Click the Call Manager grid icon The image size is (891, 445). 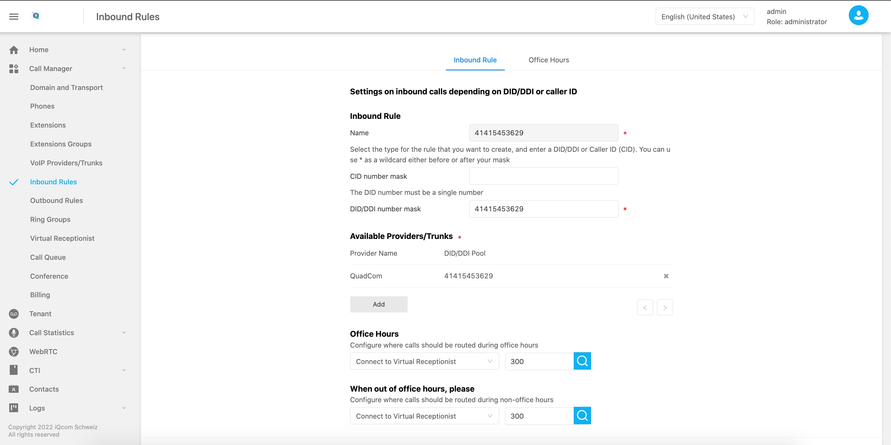pos(14,69)
